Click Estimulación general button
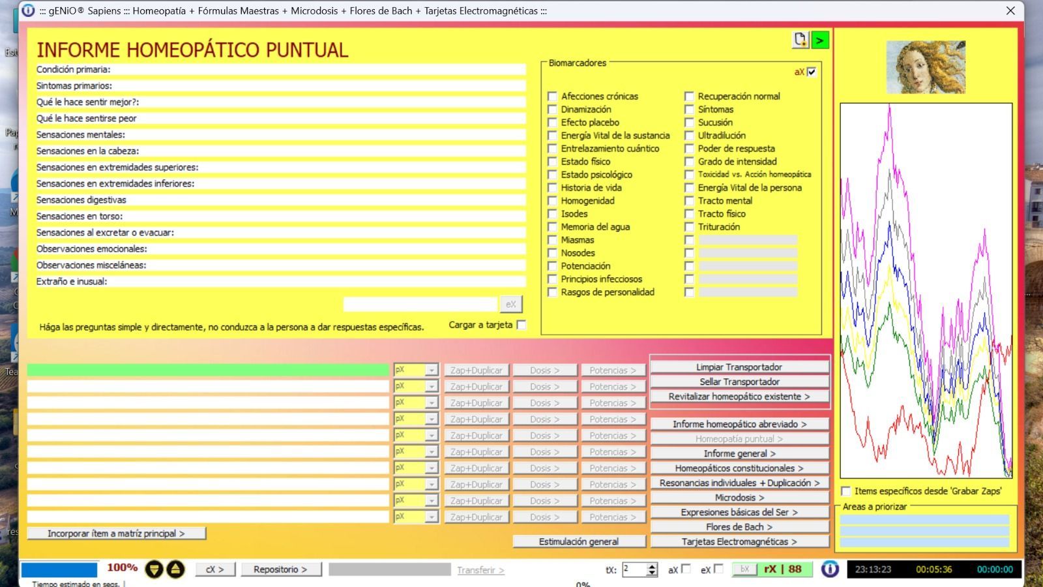This screenshot has width=1043, height=587. (579, 541)
